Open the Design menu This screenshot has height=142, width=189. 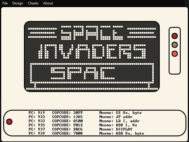(x=18, y=3)
